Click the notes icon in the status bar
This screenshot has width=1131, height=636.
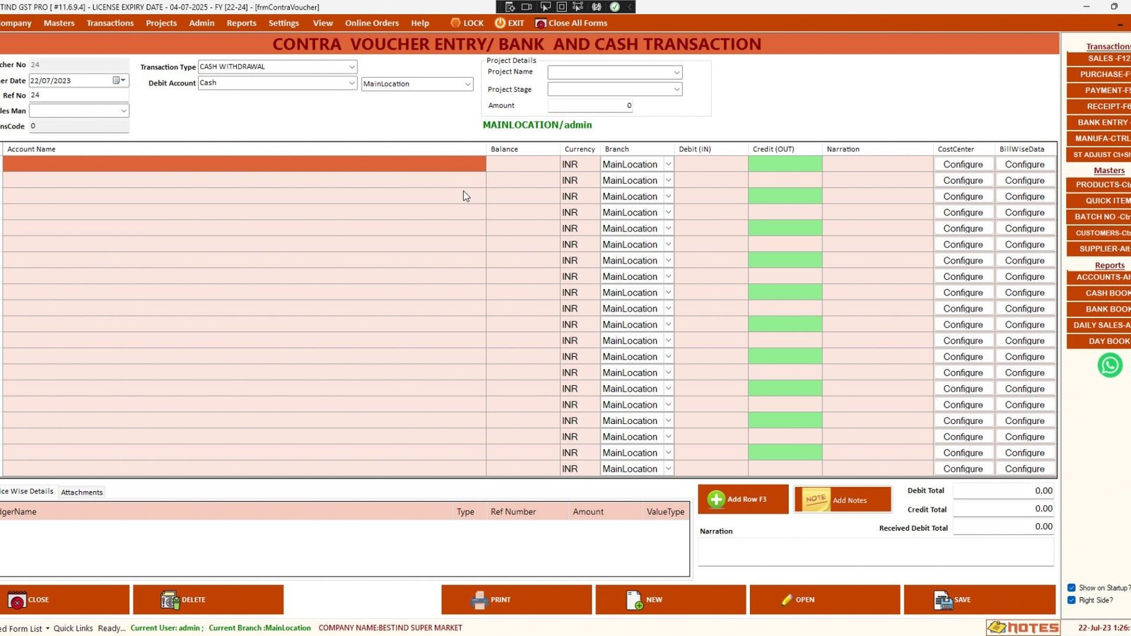pyautogui.click(x=998, y=627)
